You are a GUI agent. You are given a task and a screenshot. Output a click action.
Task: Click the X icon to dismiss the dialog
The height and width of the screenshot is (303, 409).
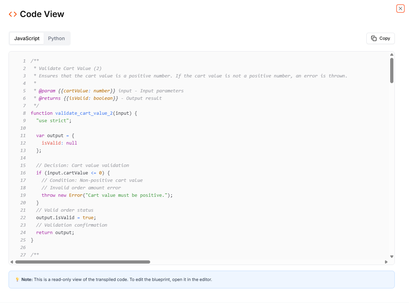click(400, 8)
